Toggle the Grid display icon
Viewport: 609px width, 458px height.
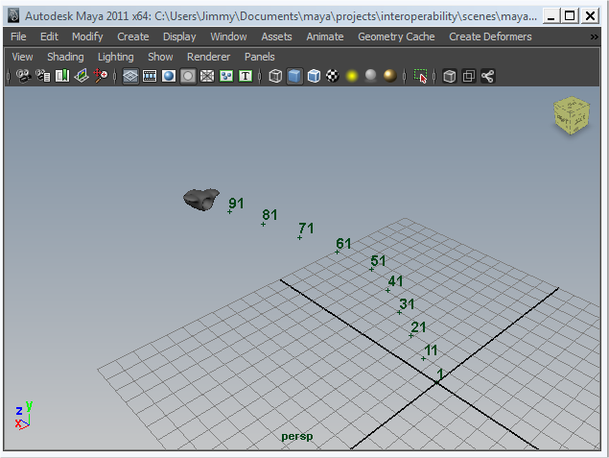[130, 76]
